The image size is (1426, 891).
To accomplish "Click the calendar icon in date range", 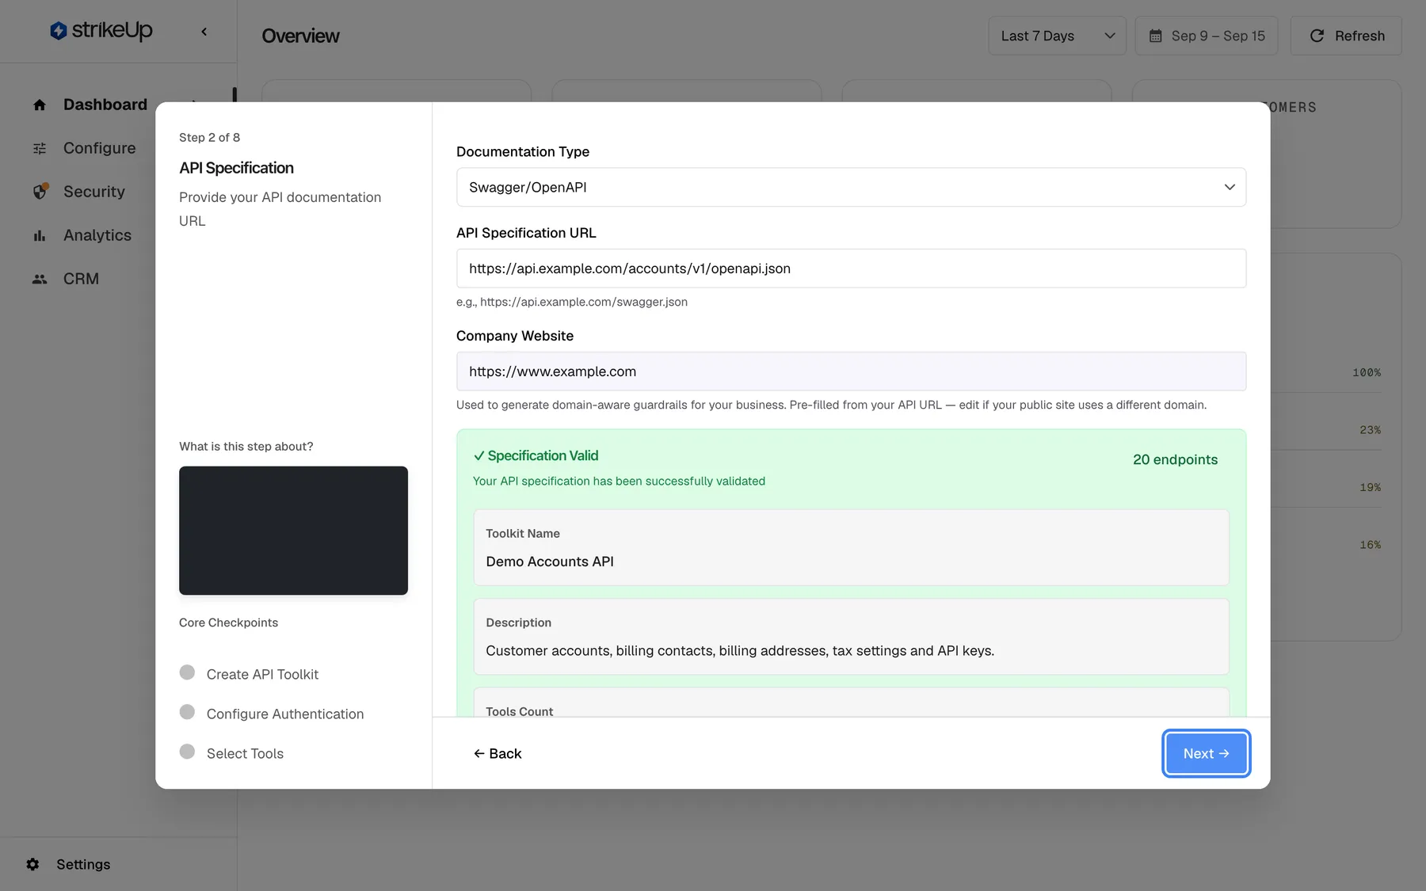I will click(1156, 36).
